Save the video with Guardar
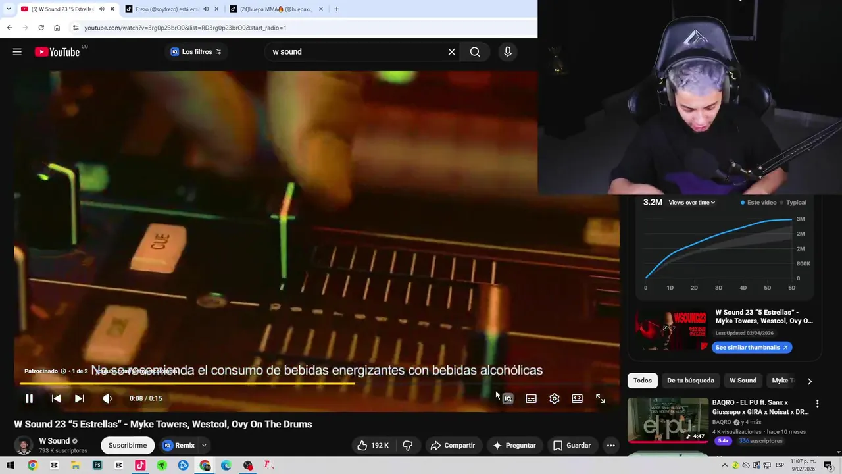Screen dimensions: 842x474 click(572, 446)
